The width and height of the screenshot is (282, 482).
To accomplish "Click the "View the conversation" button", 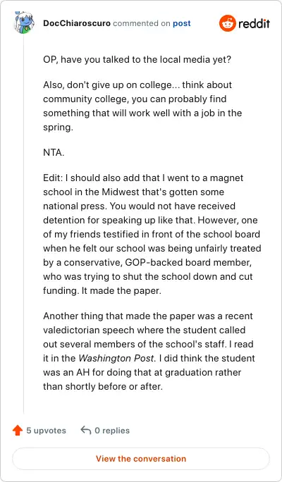I will pos(141,459).
